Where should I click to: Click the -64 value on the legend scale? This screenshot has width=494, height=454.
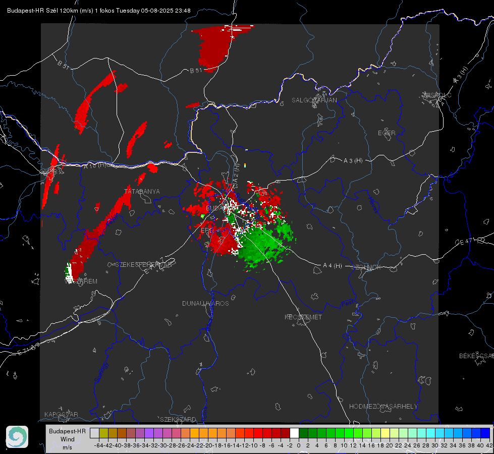coord(99,445)
